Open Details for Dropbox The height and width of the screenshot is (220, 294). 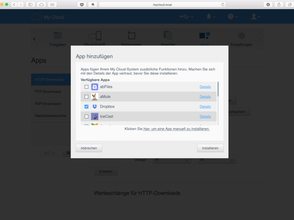[205, 107]
